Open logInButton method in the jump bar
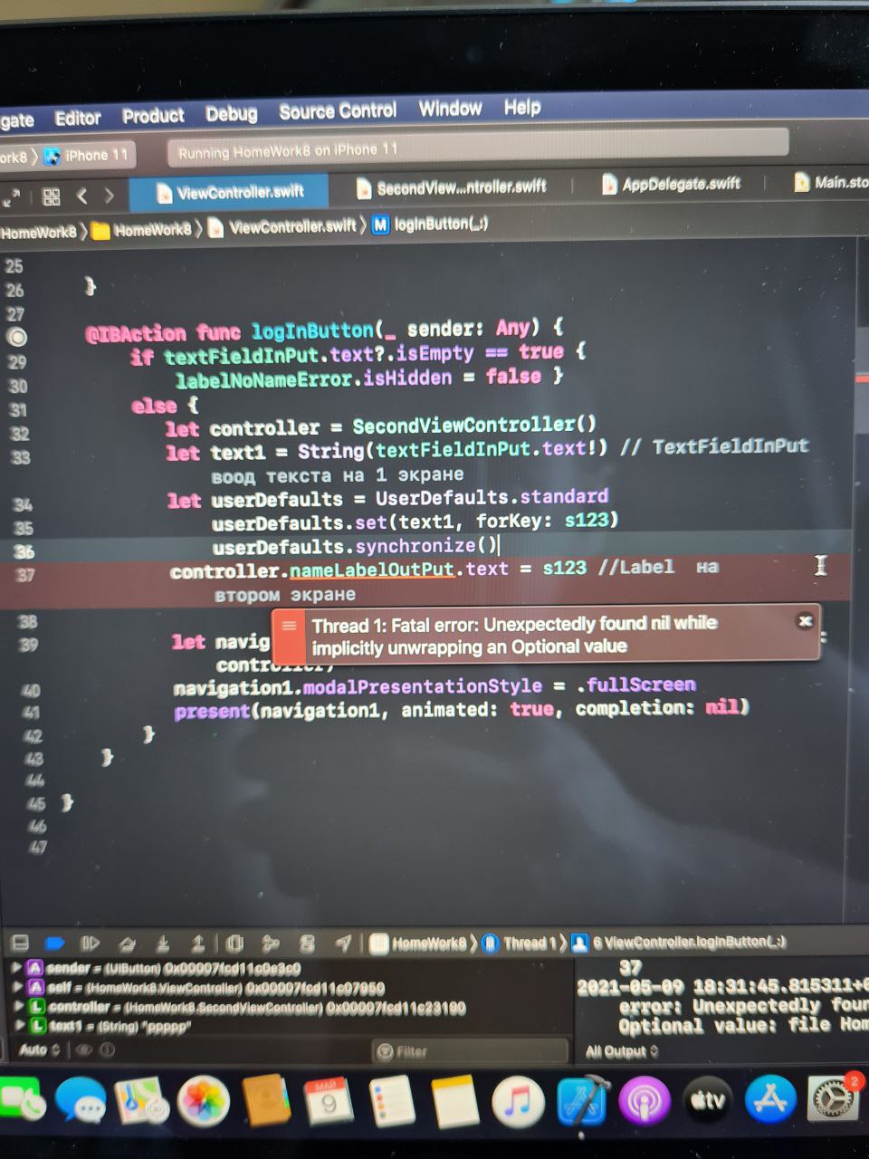869x1159 pixels. pos(430,224)
